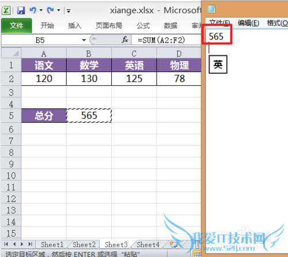Switch to the 公式 ribbon tab
Screen dimensions: 288x257
click(143, 25)
